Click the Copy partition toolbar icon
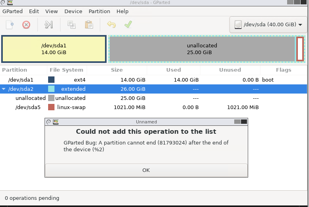The image size is (309, 207). pyautogui.click(x=72, y=25)
